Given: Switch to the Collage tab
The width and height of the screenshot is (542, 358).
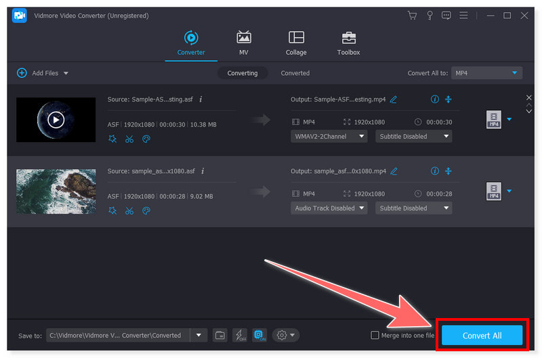Looking at the screenshot, I should (x=296, y=43).
